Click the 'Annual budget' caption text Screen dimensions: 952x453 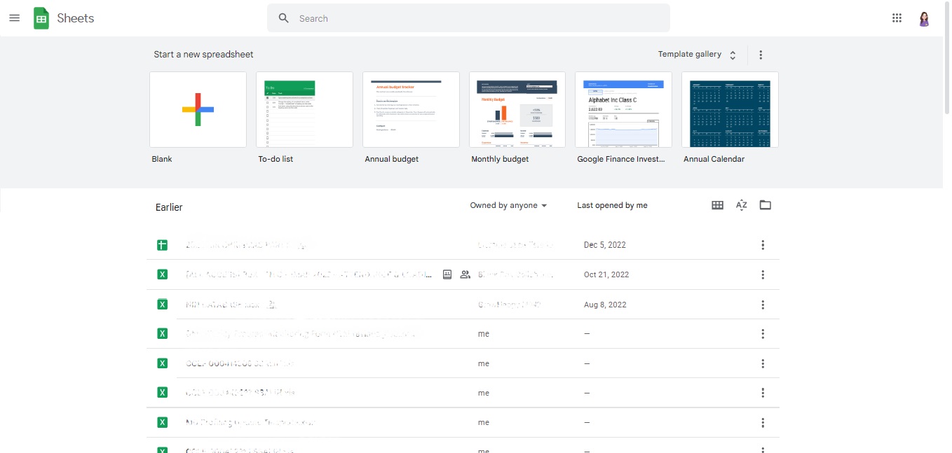point(391,160)
